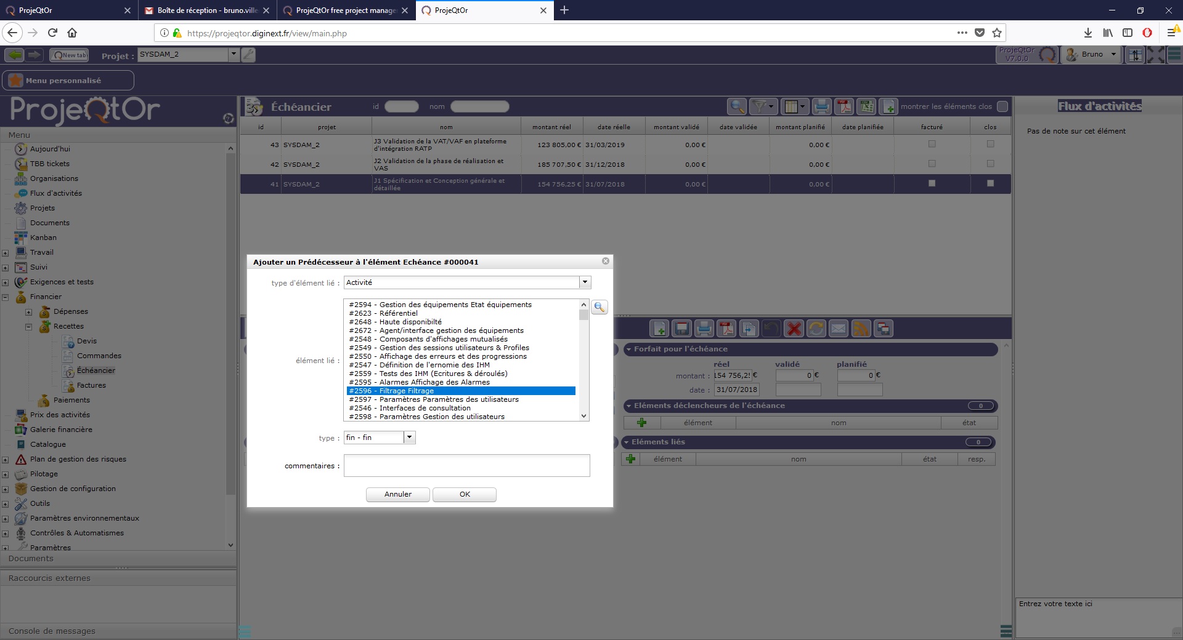The width and height of the screenshot is (1183, 640).
Task: Export list to CSV icon
Action: point(866,106)
